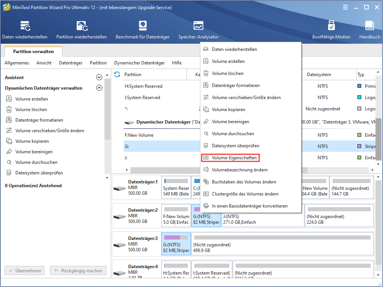This screenshot has height=287, width=383.
Task: Choose Dateisystem überprüfen in context menu
Action: click(251, 146)
